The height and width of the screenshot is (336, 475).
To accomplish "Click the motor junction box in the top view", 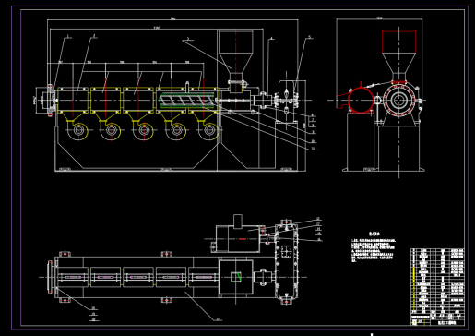I will pyautogui.click(x=238, y=222).
